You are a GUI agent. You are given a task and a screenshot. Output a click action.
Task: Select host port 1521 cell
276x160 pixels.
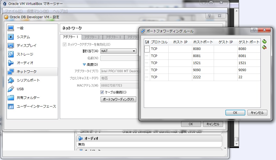tap(203, 63)
